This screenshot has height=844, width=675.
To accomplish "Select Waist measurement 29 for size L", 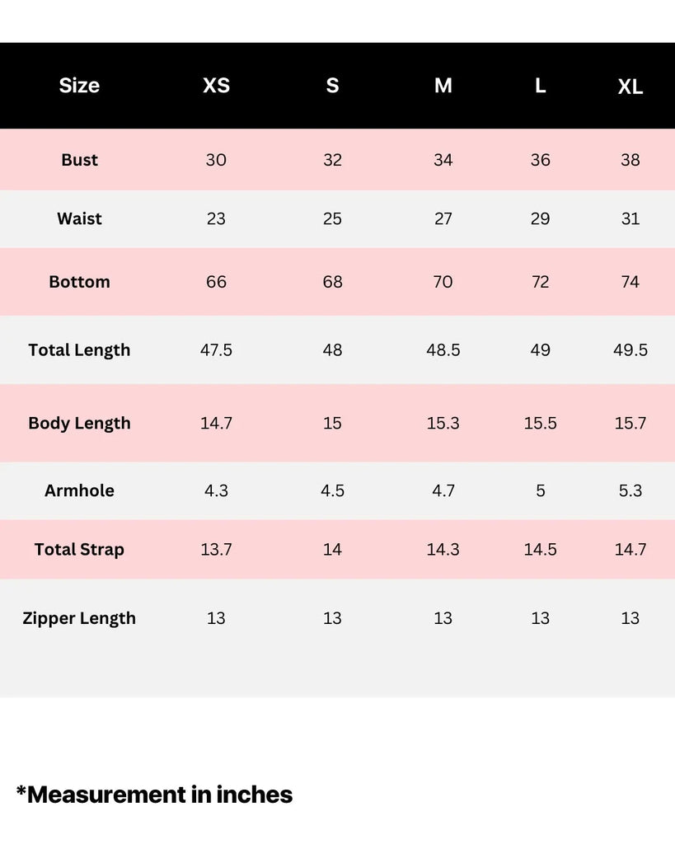I will pos(540,218).
